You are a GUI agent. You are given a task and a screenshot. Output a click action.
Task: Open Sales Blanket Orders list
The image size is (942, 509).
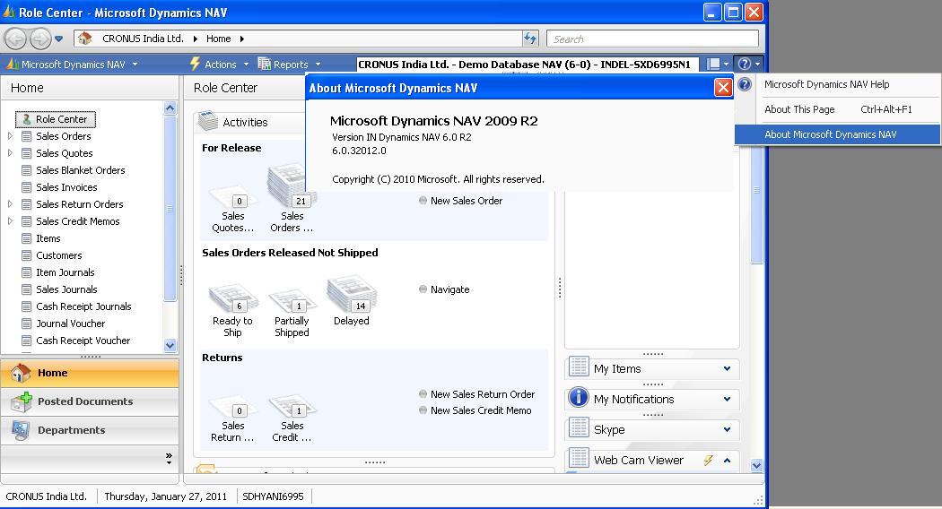(x=81, y=170)
